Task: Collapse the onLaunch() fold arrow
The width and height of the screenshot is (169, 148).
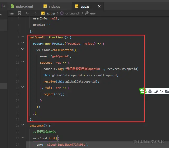Action: (x=23, y=125)
